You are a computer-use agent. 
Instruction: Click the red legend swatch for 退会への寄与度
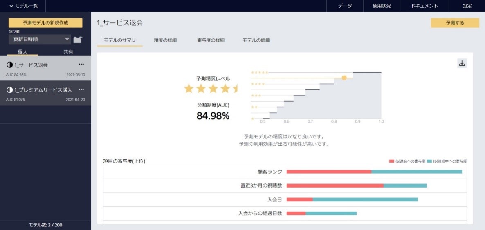click(x=391, y=161)
